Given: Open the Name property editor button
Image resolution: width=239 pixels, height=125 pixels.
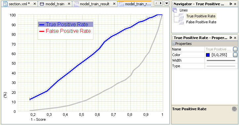Looking at the screenshot, I should click(235, 49).
